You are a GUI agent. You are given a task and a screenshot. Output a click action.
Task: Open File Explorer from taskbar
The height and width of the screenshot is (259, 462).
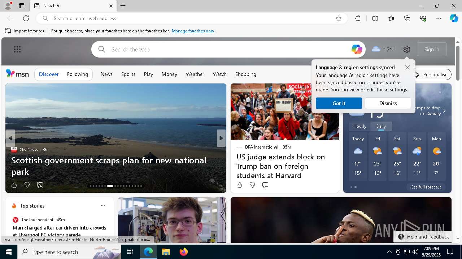pos(166,252)
